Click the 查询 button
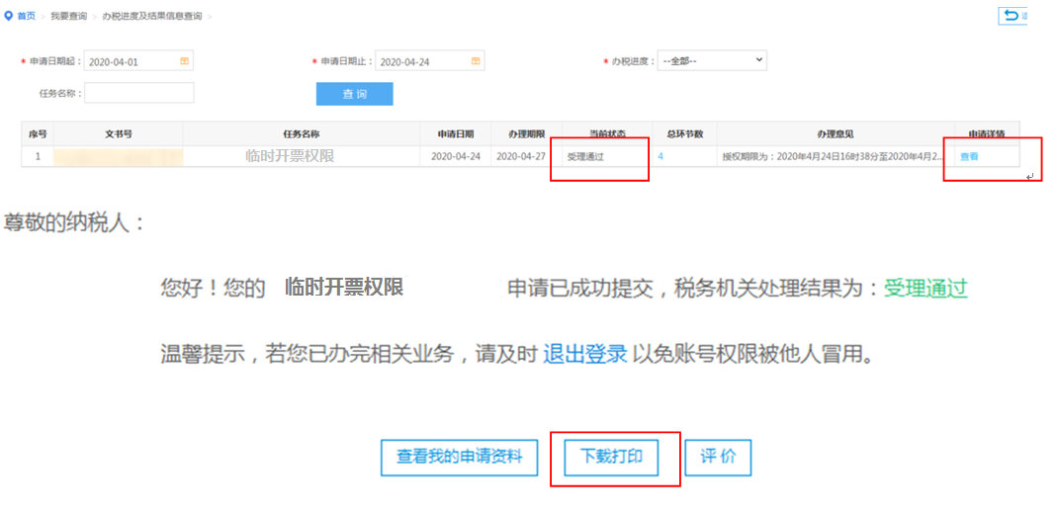 (x=355, y=94)
